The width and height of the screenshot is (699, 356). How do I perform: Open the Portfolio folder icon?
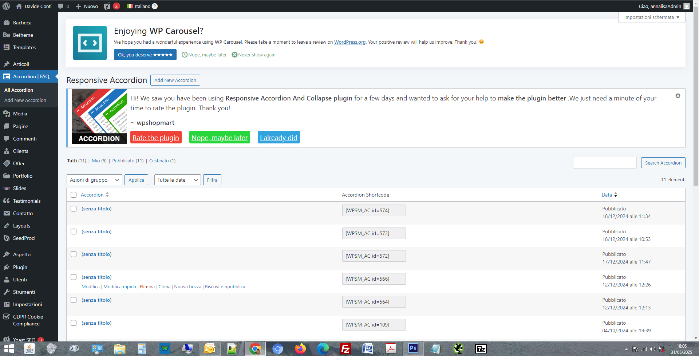(7, 176)
